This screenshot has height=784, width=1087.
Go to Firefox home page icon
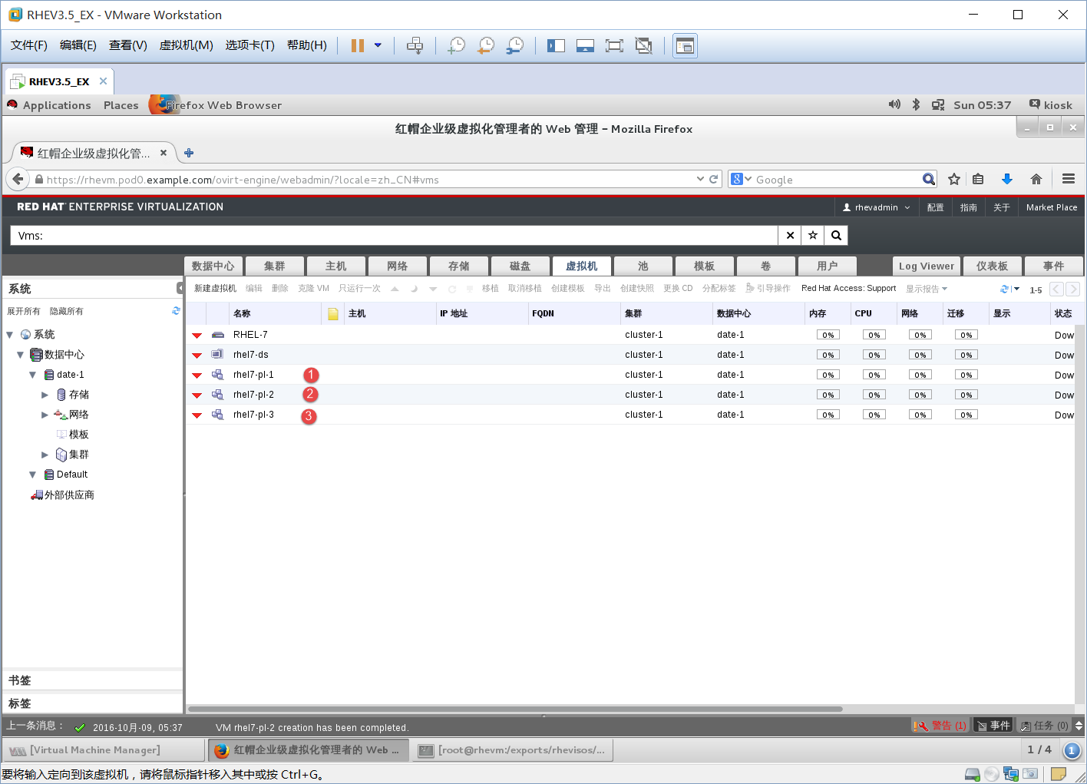[1036, 179]
